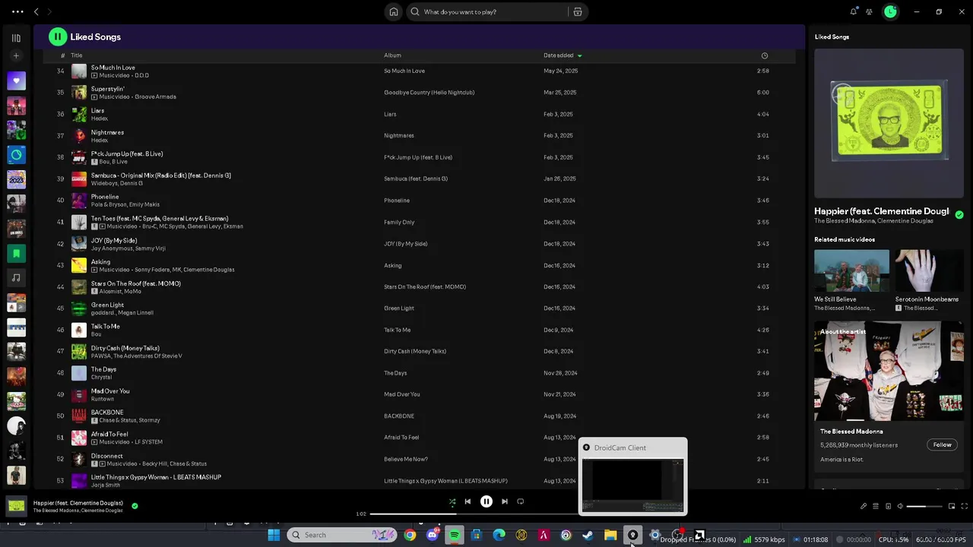973x547 pixels.
Task: Seek on the song progress bar
Action: coord(473,514)
